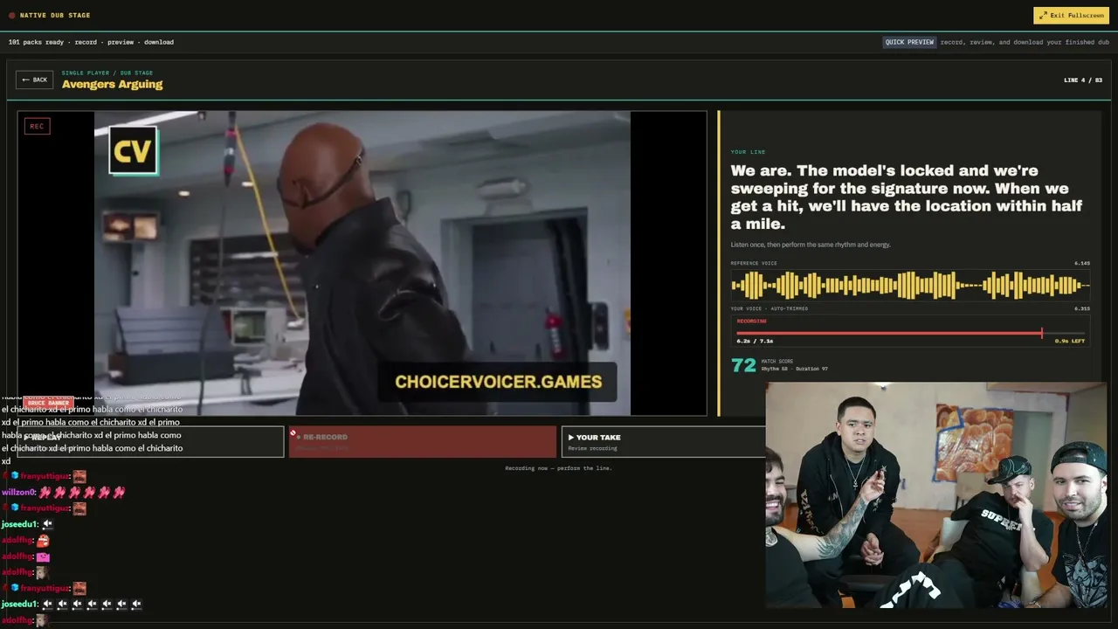Click the dub line text starting 'We are.'
The height and width of the screenshot is (629, 1118).
(x=908, y=197)
